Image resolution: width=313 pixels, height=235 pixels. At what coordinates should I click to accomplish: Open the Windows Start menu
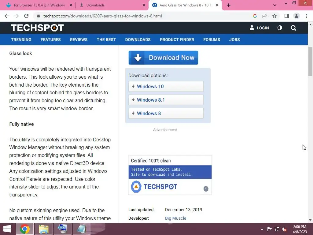7,229
